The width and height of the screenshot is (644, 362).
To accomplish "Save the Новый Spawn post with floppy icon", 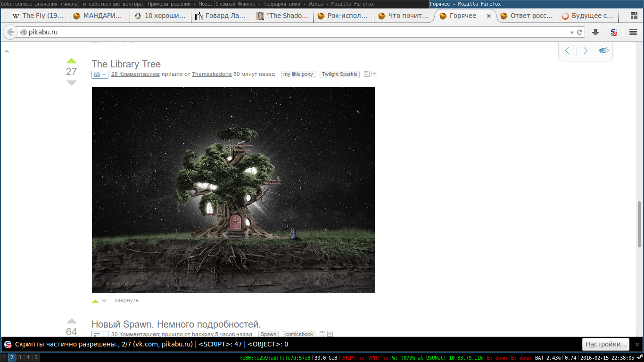I will point(322,334).
